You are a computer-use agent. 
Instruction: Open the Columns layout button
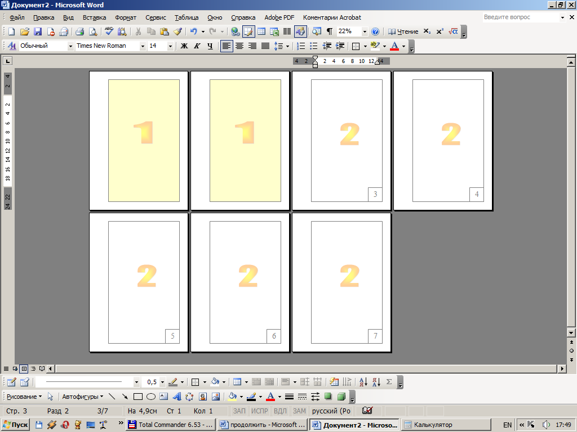point(287,31)
